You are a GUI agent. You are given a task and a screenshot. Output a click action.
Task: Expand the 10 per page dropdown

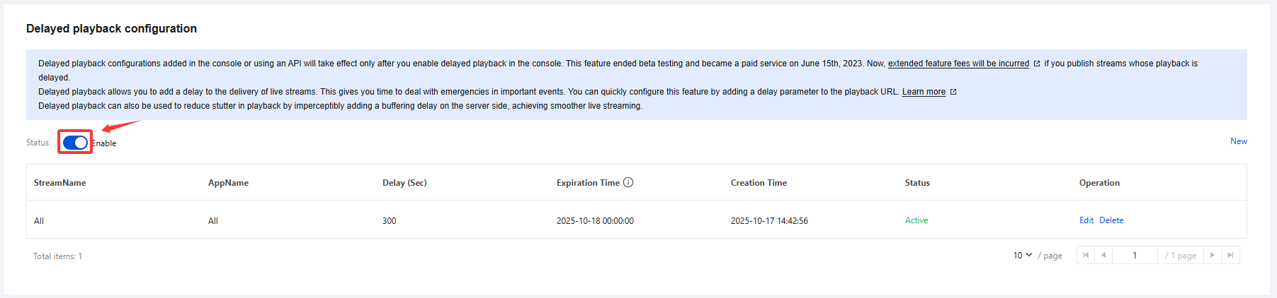1023,255
